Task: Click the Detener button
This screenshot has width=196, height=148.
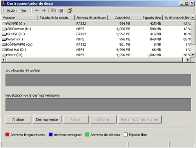Action: tap(103, 119)
